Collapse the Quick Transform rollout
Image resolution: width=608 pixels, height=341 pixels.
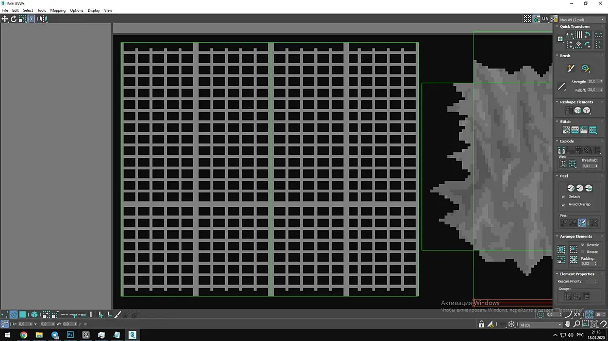click(x=557, y=27)
